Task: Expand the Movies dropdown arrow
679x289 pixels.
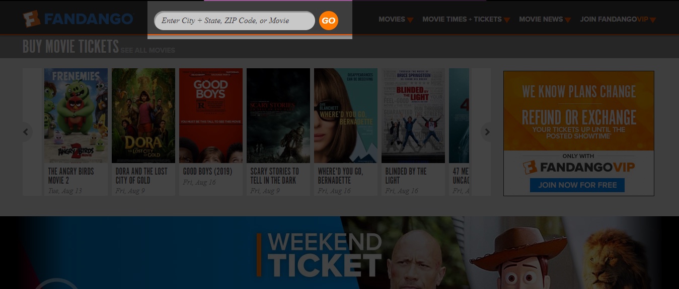Action: (410, 20)
